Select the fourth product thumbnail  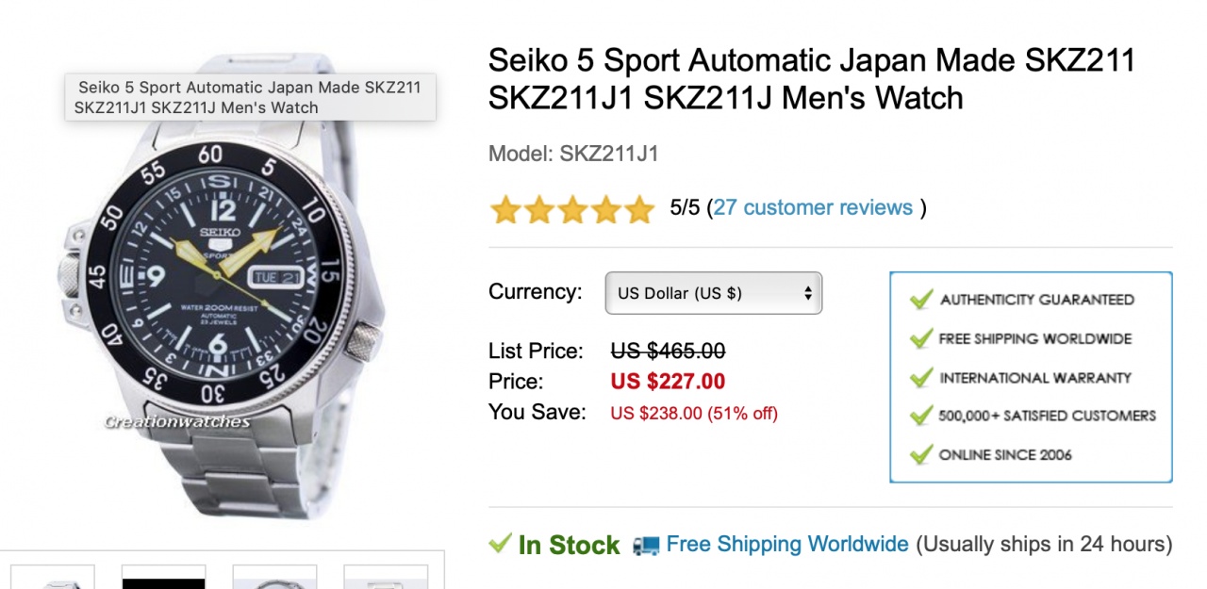(386, 577)
